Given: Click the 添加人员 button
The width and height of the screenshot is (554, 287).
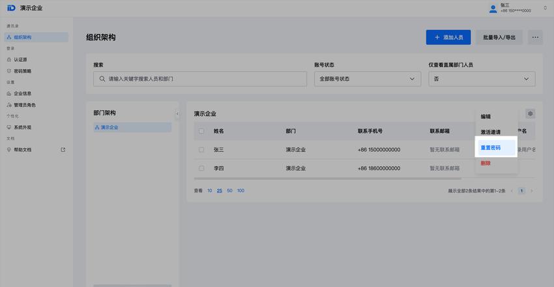Looking at the screenshot, I should [448, 37].
